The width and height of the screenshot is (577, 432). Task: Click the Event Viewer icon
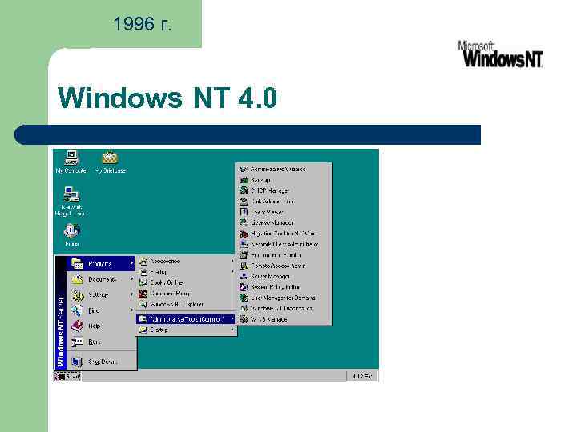click(244, 212)
